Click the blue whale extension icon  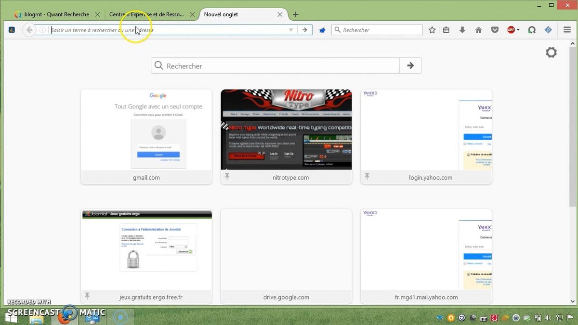[x=322, y=30]
